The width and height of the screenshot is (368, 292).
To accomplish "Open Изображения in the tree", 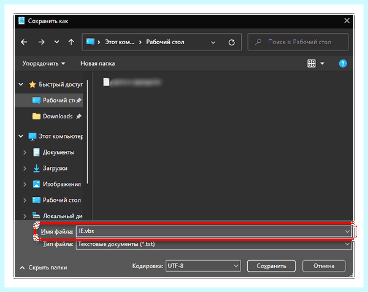I will [62, 185].
